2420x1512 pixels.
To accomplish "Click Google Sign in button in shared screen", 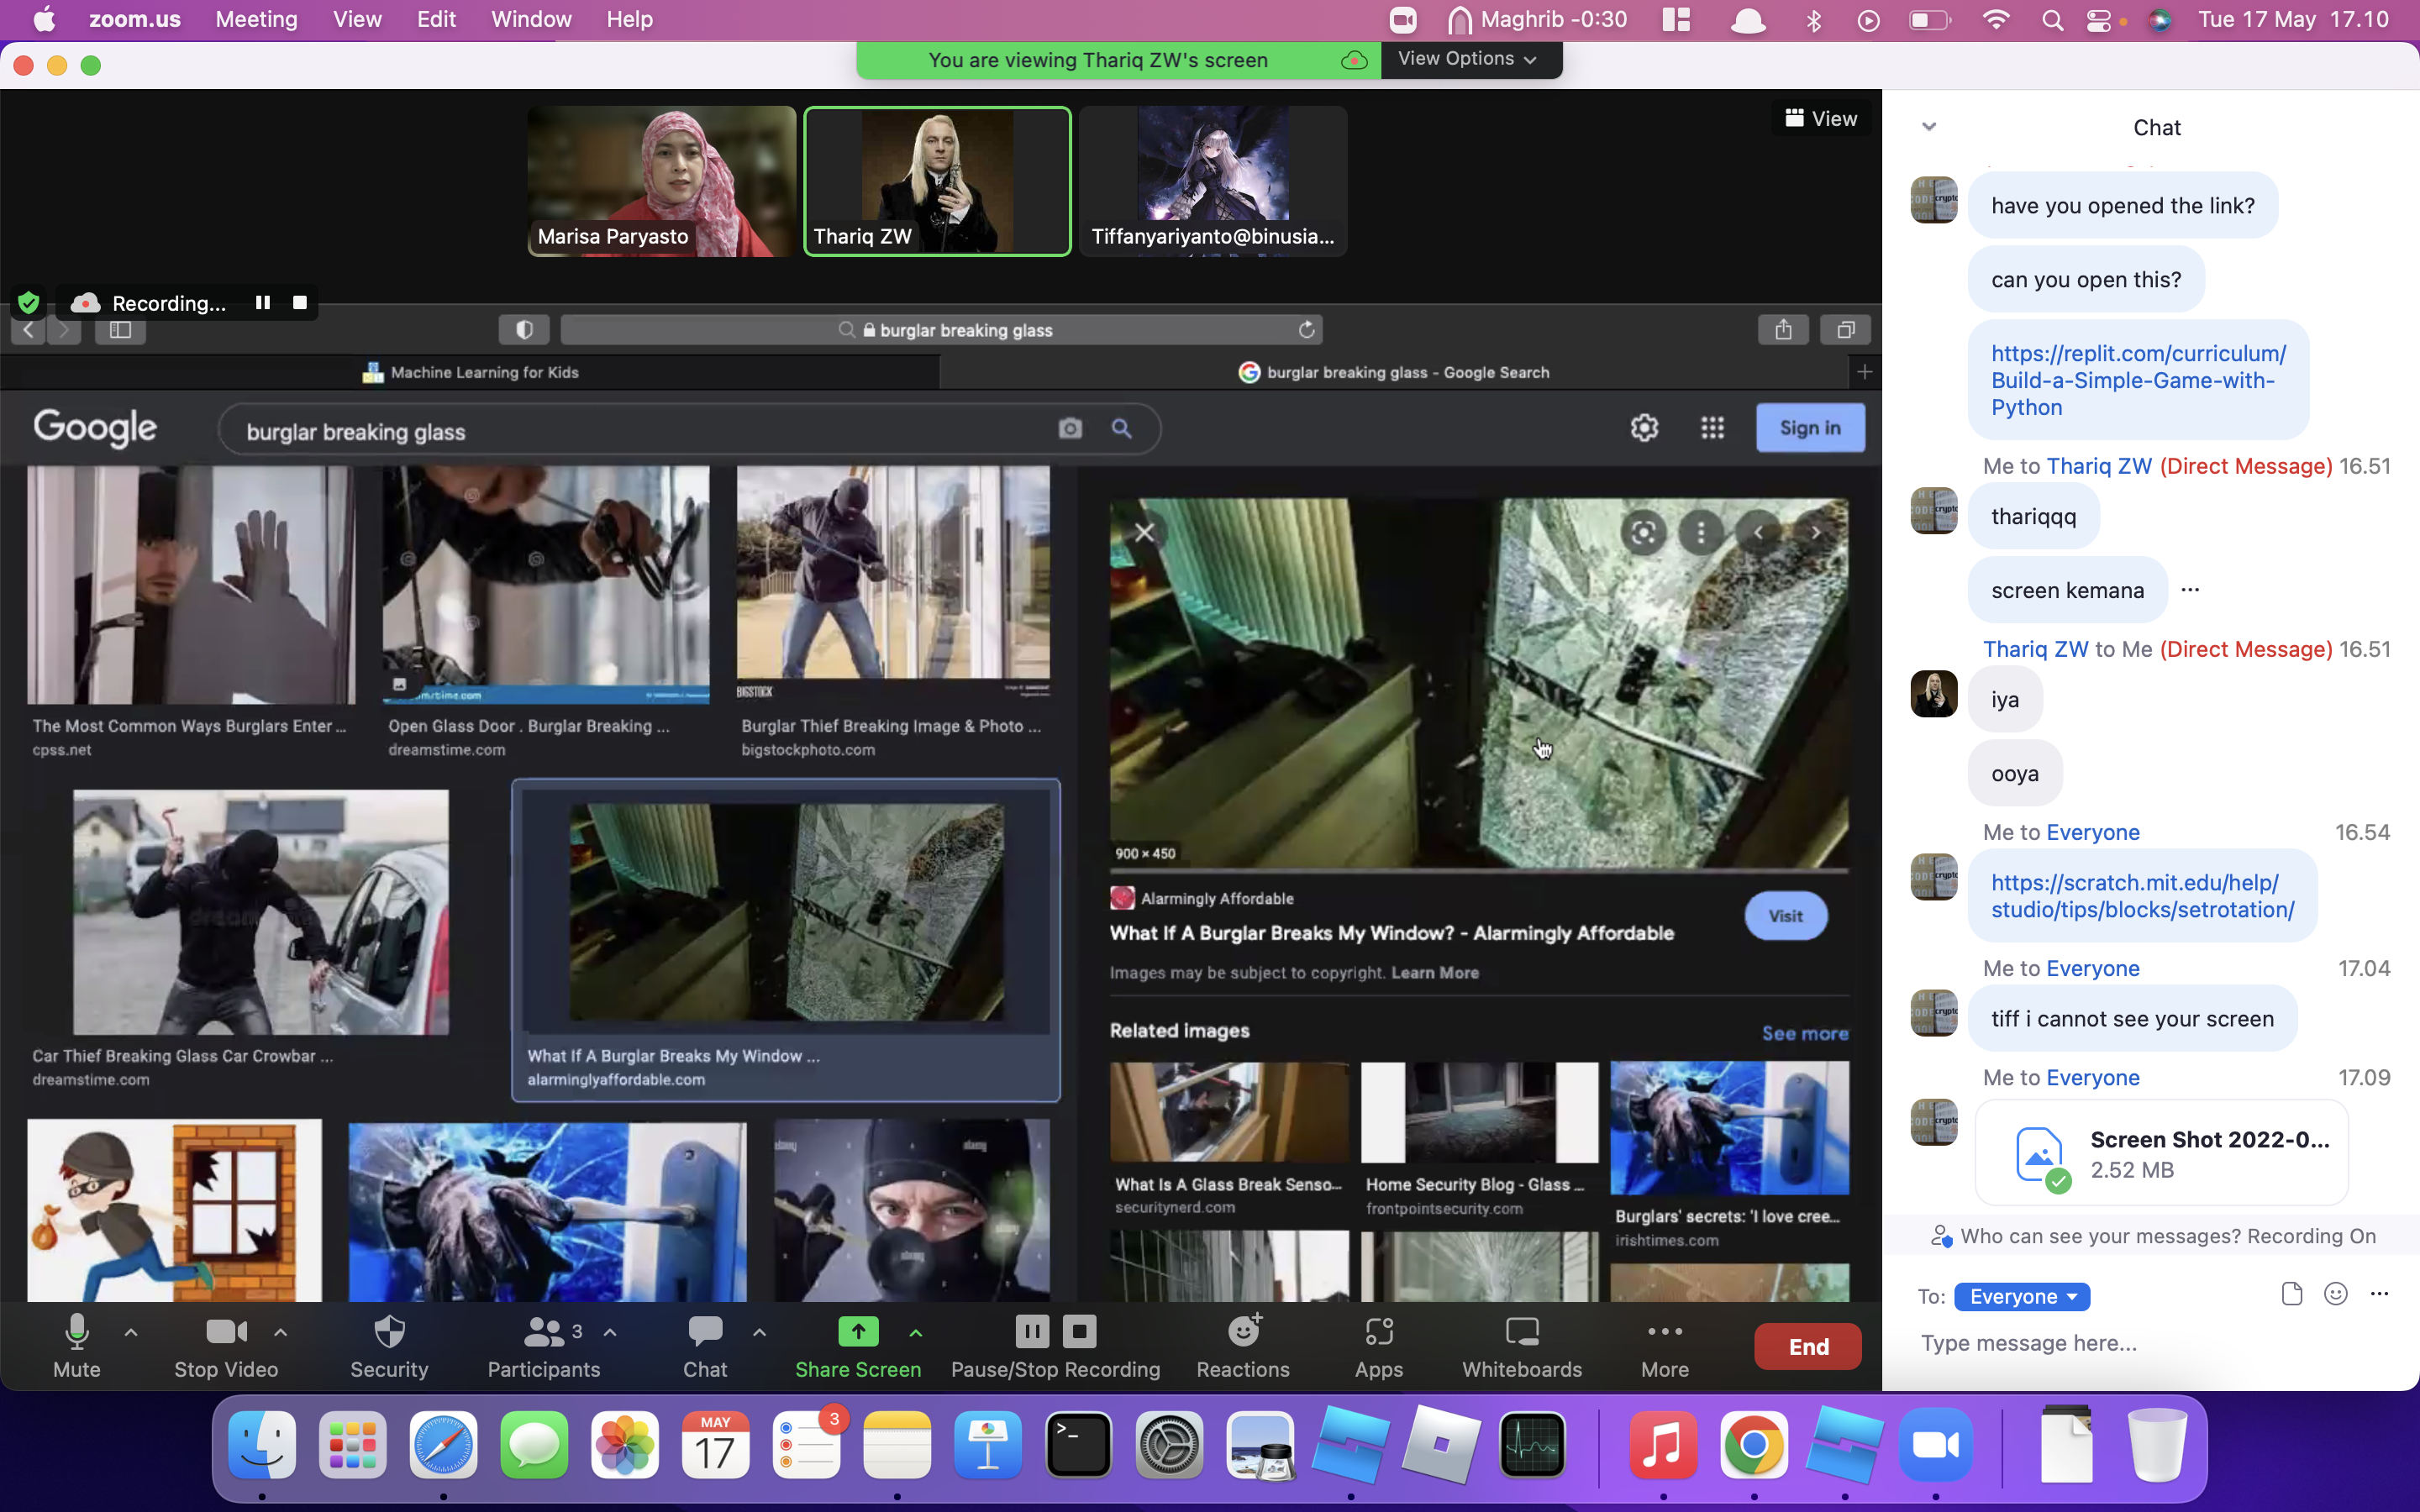I will pyautogui.click(x=1810, y=428).
